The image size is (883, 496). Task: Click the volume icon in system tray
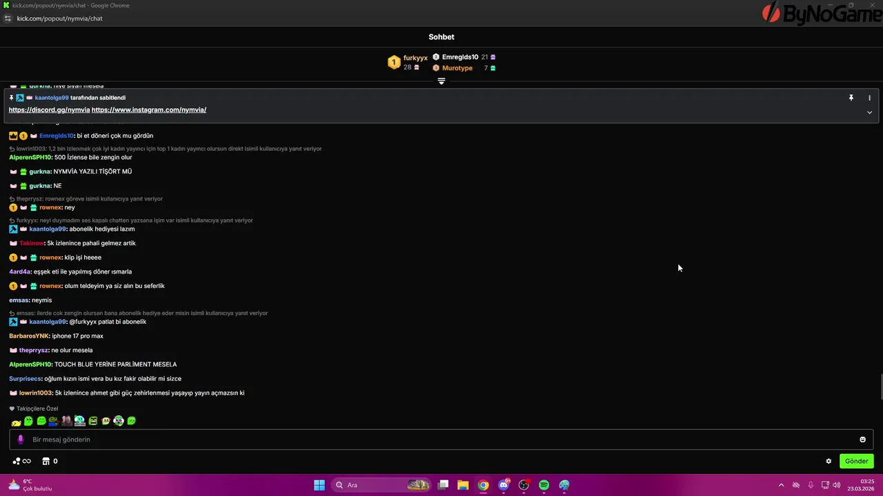click(837, 485)
